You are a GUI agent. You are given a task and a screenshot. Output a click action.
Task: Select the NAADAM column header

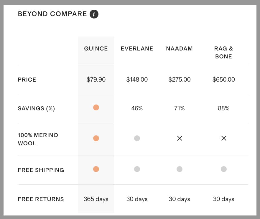(x=180, y=48)
